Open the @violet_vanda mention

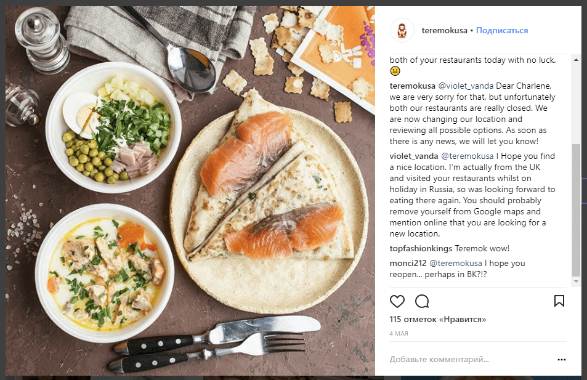pos(466,86)
